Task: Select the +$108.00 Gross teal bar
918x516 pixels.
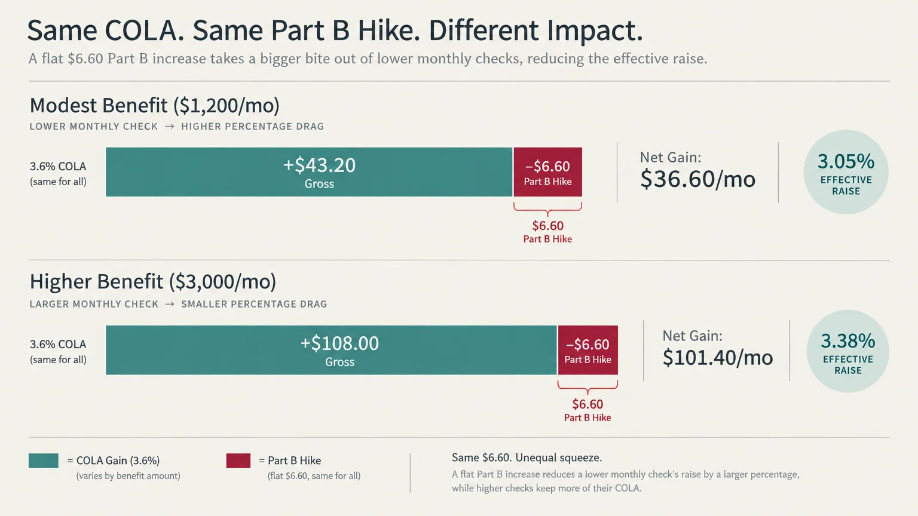Action: [x=331, y=350]
